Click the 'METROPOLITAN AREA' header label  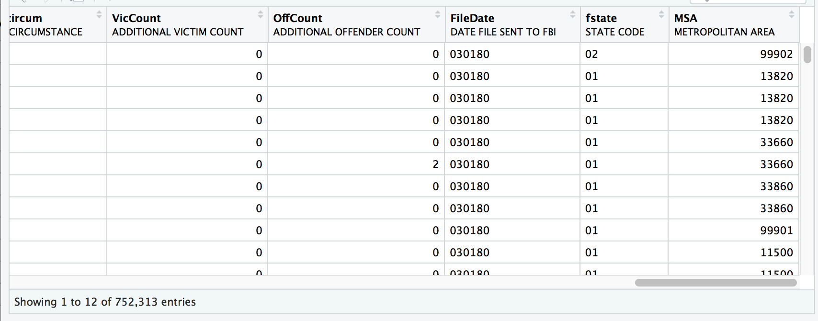(724, 32)
